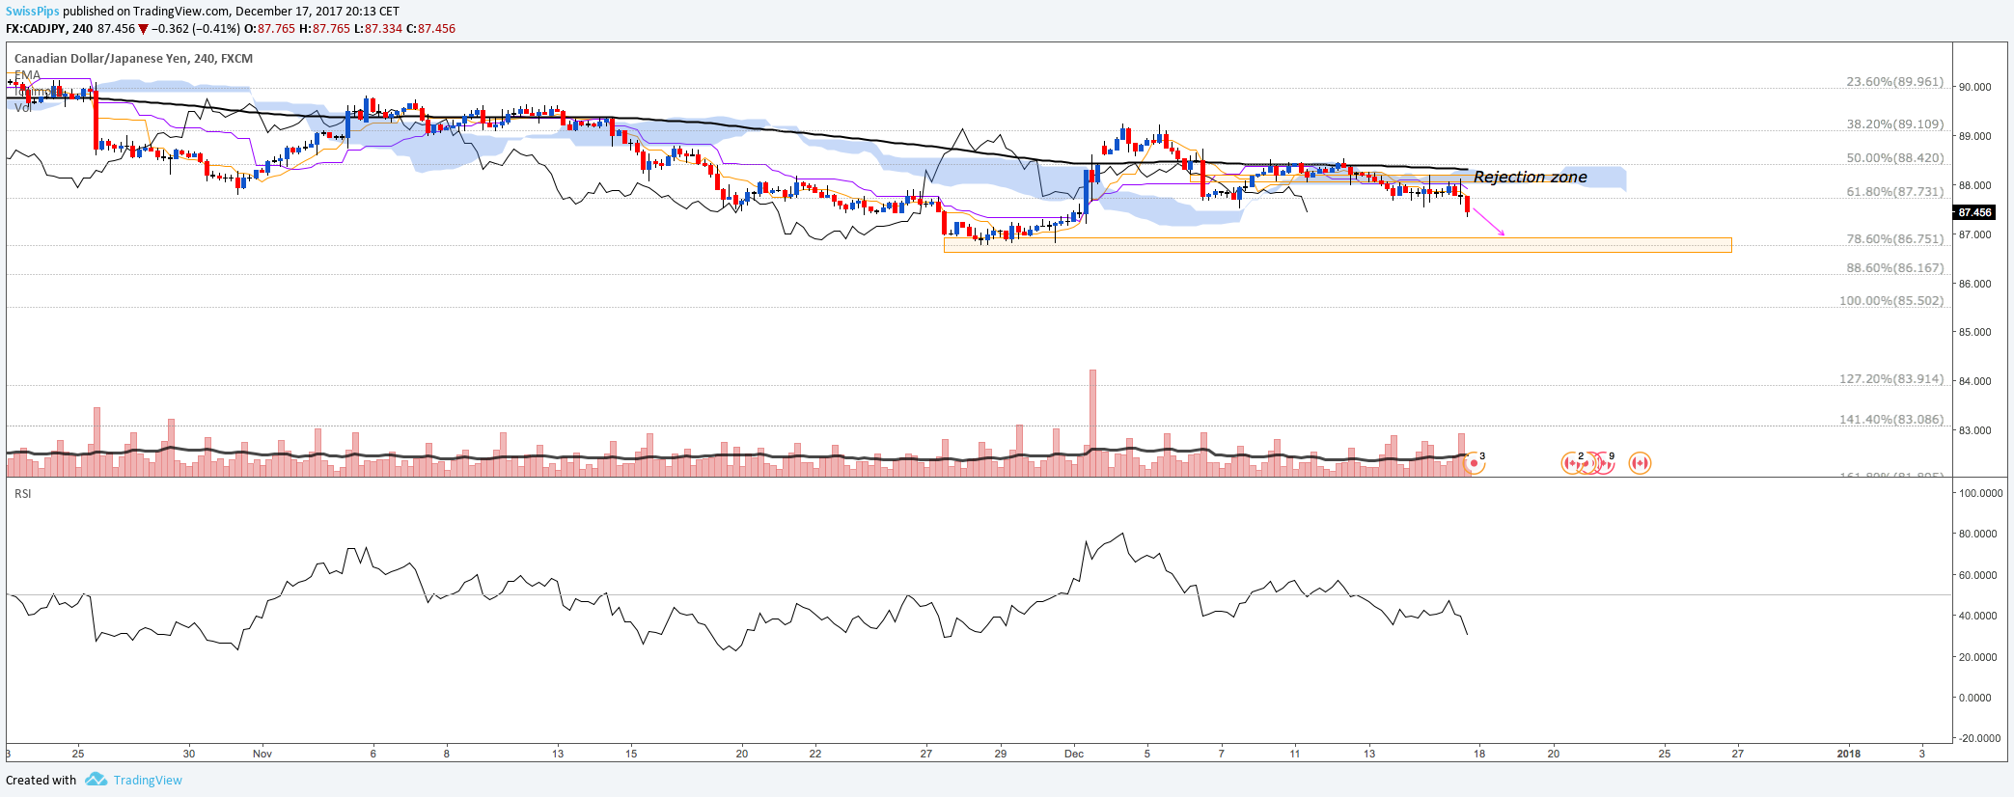Click the RSI axis value 80.0000
2014x797 pixels.
click(x=1980, y=534)
